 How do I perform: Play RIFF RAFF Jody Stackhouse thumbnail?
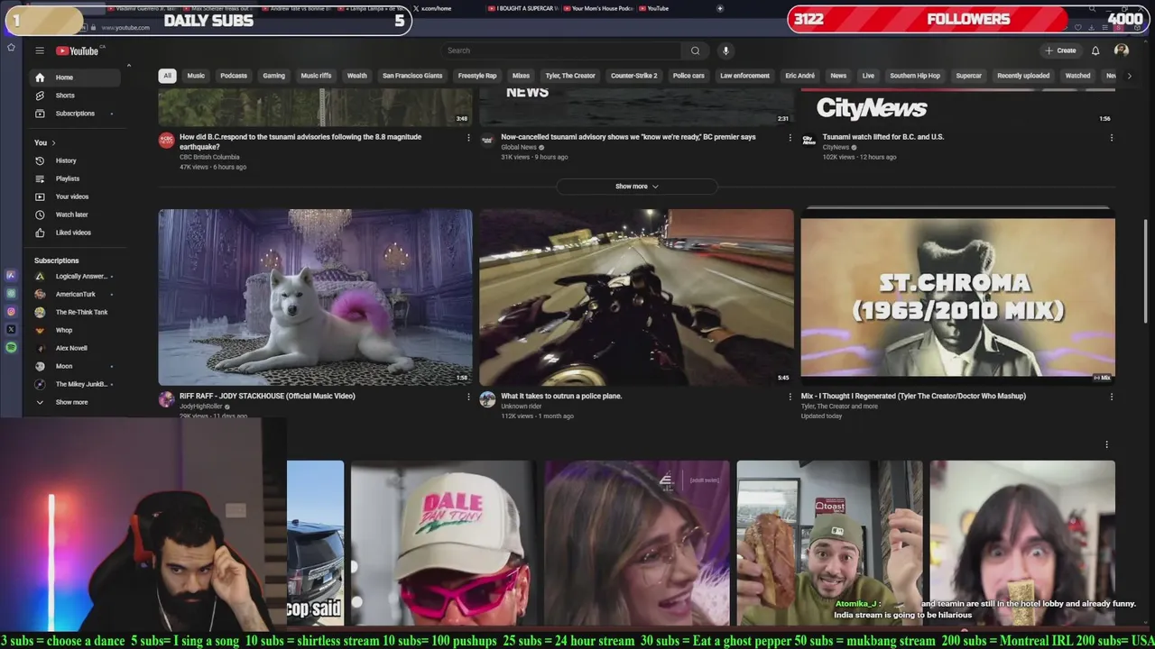pyautogui.click(x=315, y=297)
